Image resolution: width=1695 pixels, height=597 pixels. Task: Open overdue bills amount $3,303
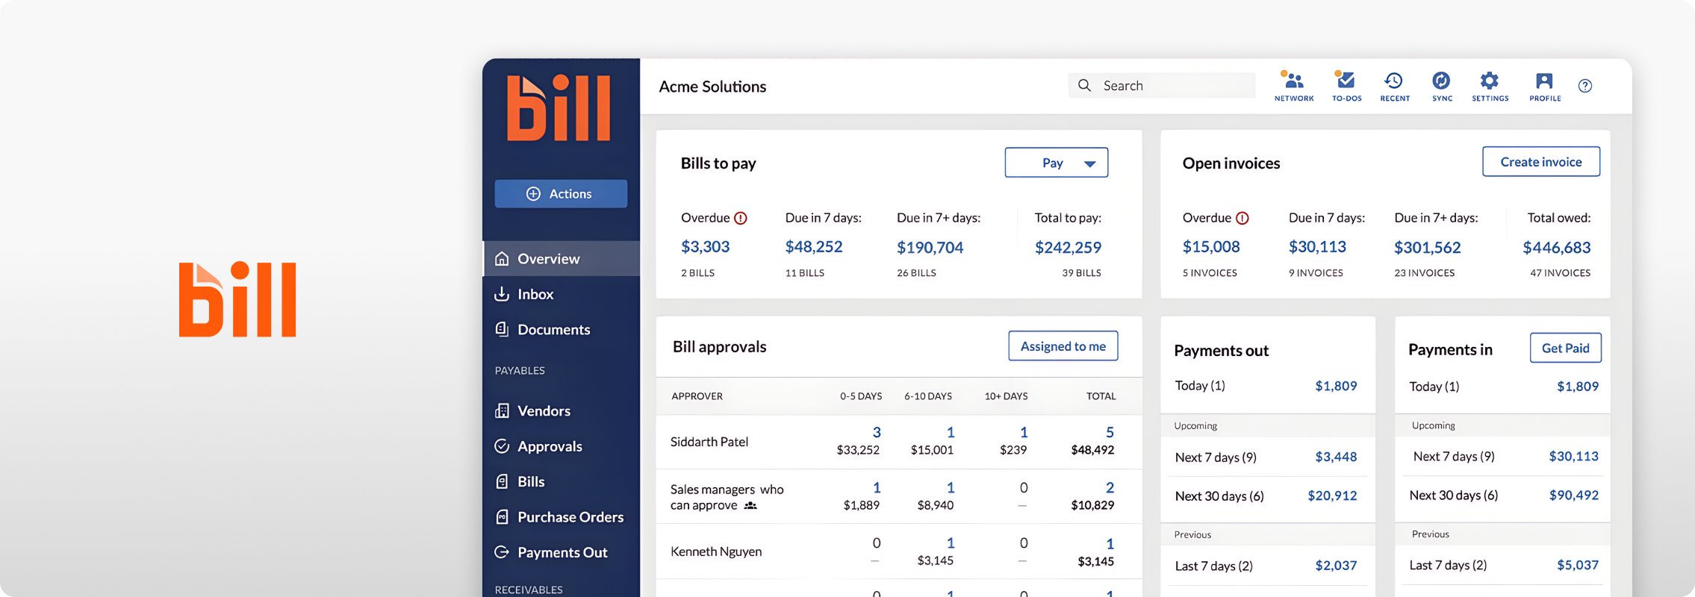click(706, 246)
